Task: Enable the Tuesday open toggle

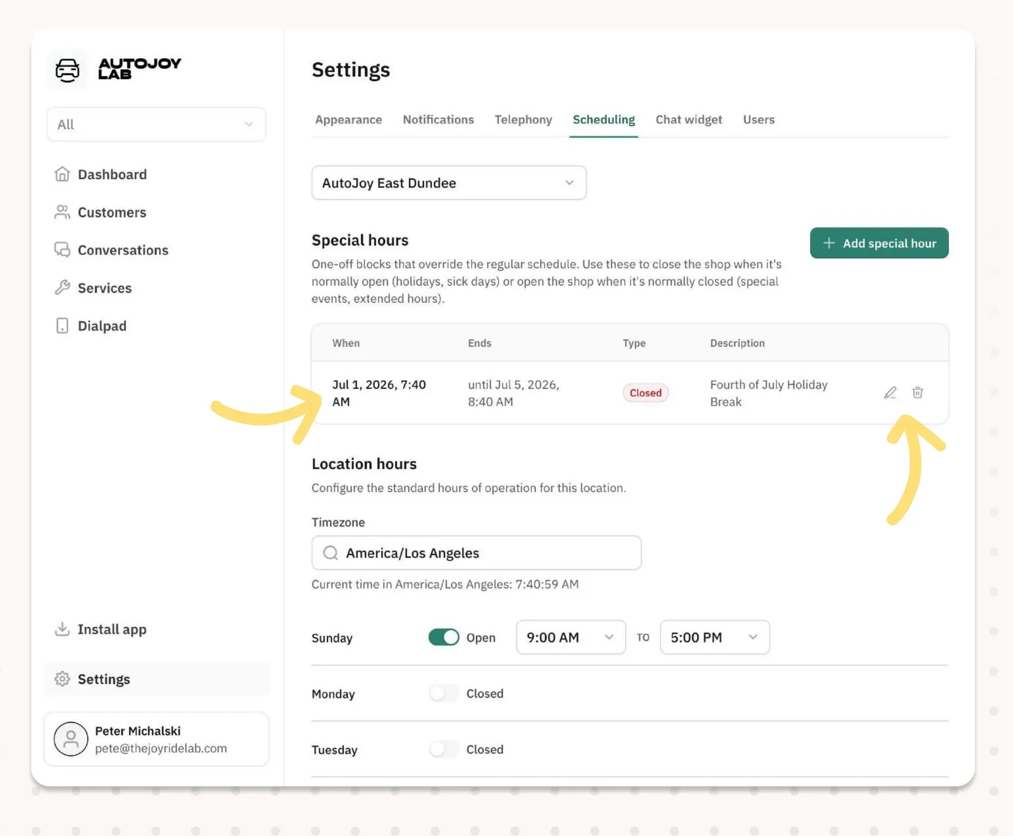Action: click(x=444, y=749)
